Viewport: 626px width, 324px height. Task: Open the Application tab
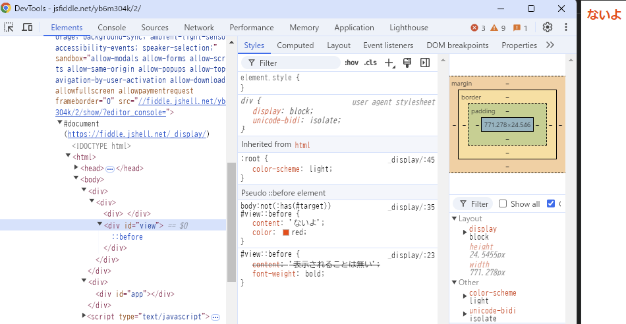click(x=354, y=28)
